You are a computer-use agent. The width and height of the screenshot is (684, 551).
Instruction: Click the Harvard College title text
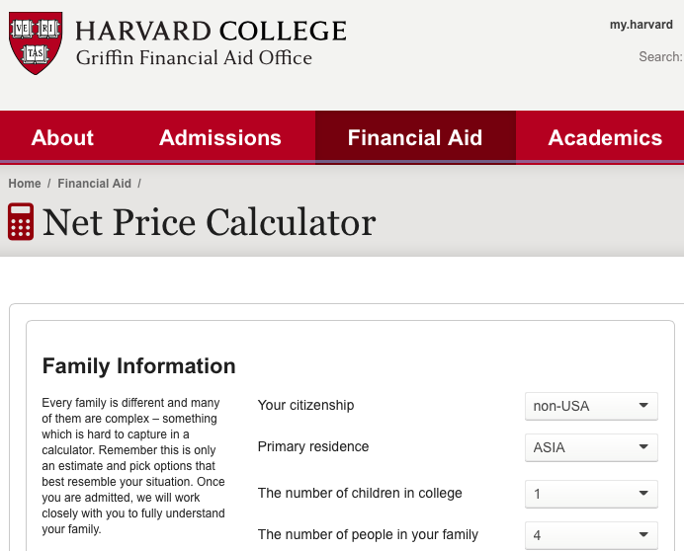[212, 31]
